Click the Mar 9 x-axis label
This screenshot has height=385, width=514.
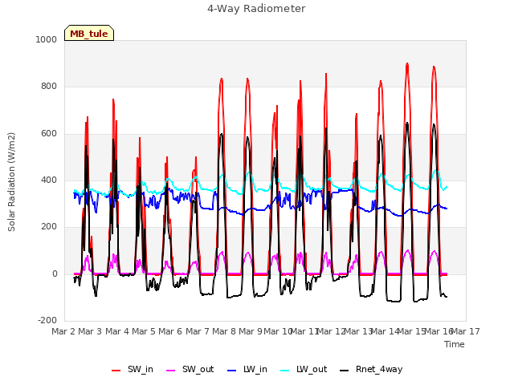(251, 331)
